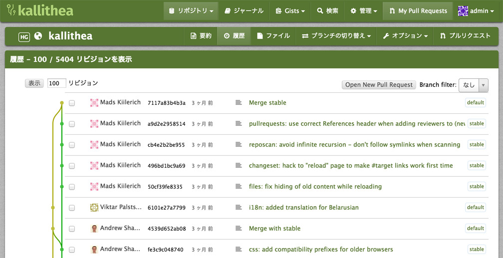Open revision hash a9d2e2958514
This screenshot has height=258, width=503.
pyautogui.click(x=167, y=124)
